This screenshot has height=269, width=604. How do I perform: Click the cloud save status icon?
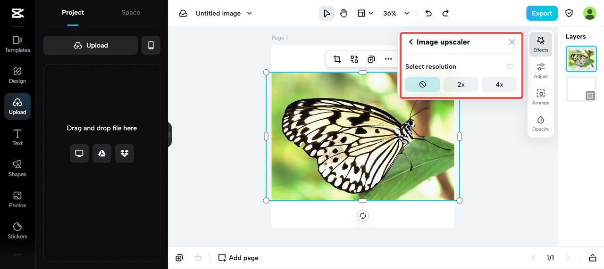[183, 13]
